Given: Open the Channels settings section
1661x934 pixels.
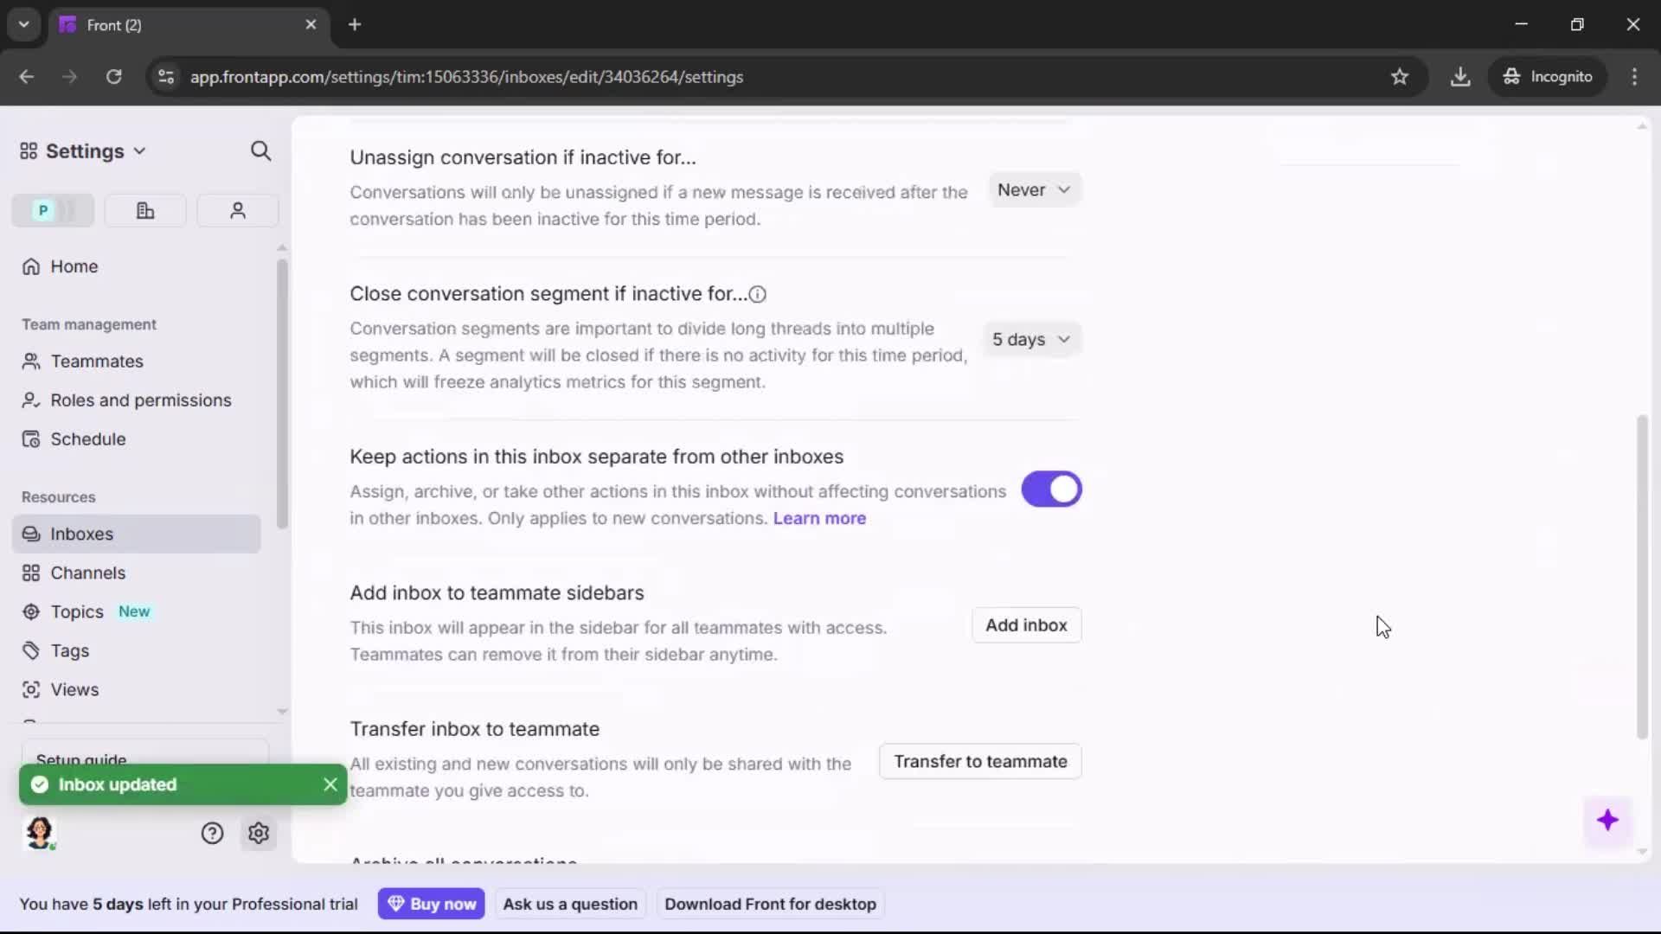Looking at the screenshot, I should [x=87, y=573].
